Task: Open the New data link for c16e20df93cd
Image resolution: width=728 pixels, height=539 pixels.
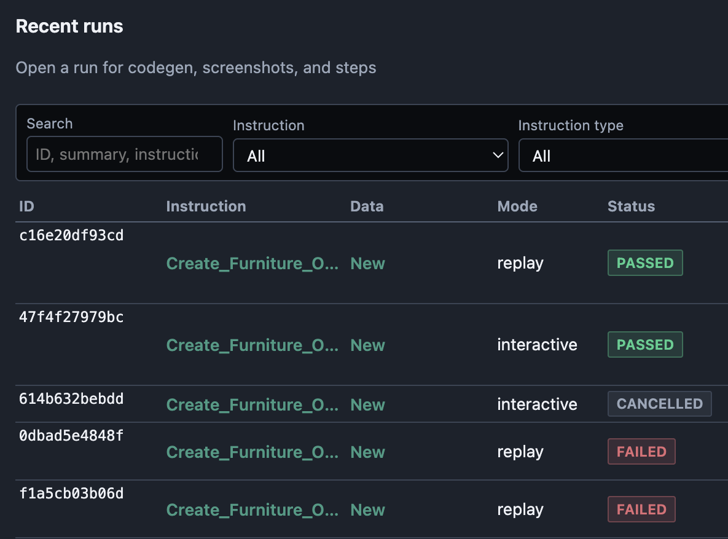Action: click(x=368, y=264)
